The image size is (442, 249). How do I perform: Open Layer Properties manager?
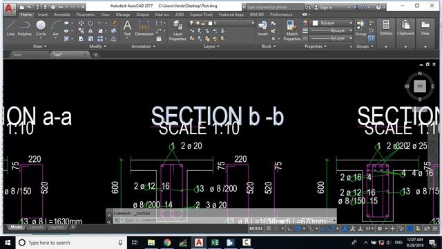coord(177,30)
